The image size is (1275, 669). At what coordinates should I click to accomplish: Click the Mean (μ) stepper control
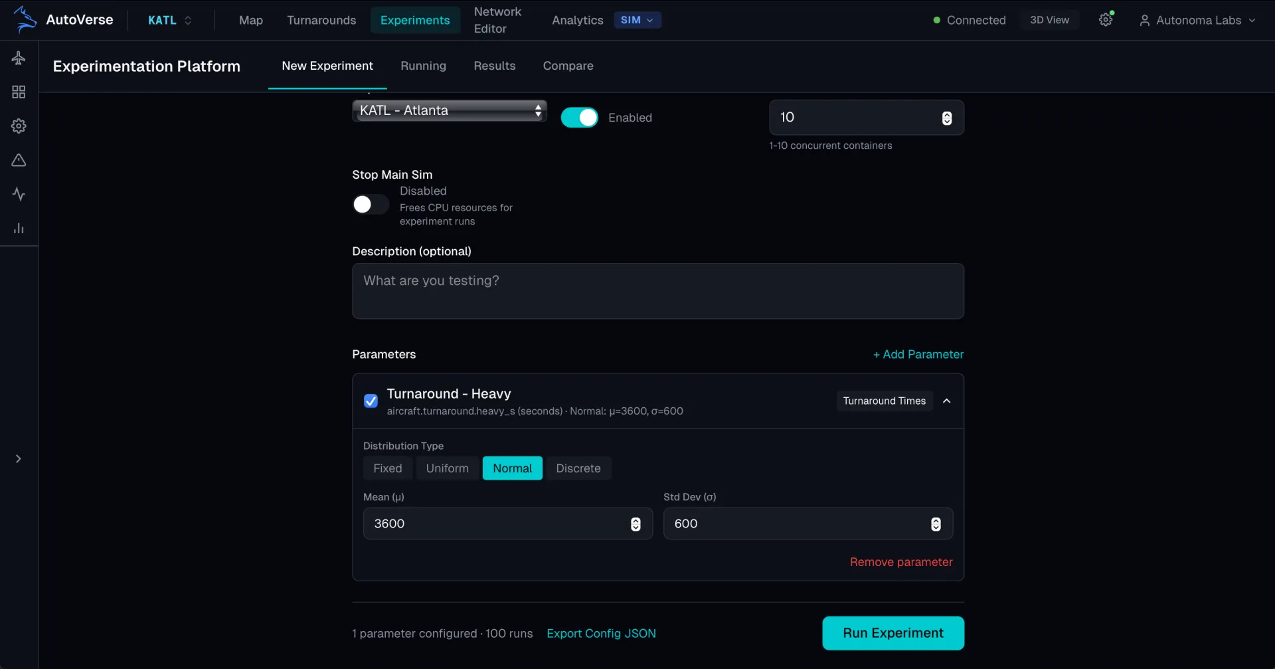tap(636, 524)
